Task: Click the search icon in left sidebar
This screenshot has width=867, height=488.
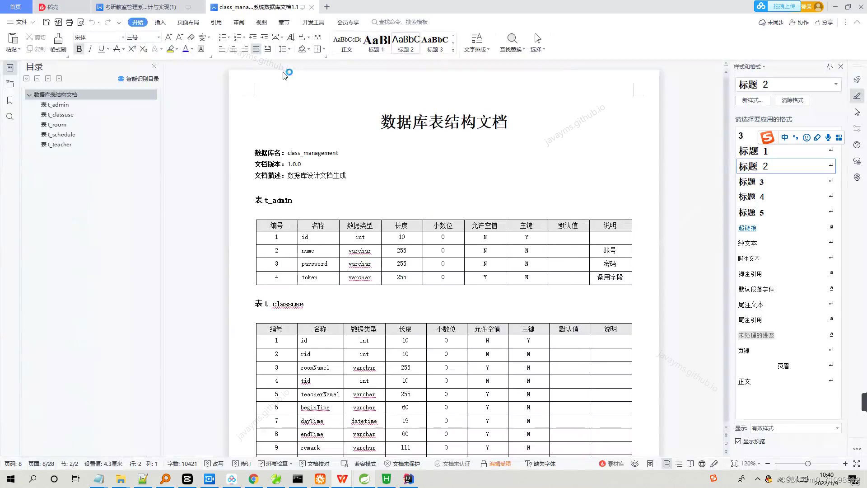Action: 10,117
